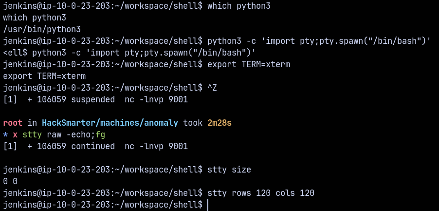
Task: Click the green 'fg' command text
Action: click(x=100, y=135)
